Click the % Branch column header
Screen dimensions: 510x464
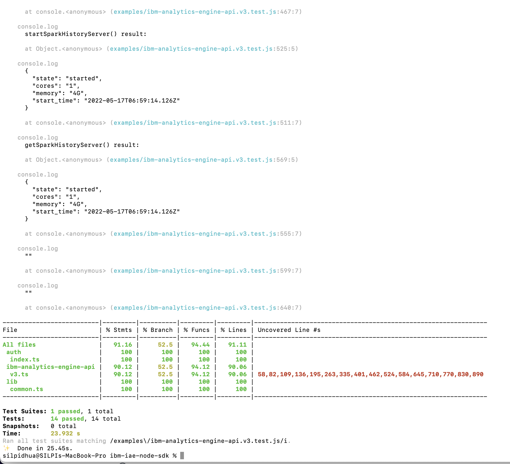pyautogui.click(x=158, y=330)
